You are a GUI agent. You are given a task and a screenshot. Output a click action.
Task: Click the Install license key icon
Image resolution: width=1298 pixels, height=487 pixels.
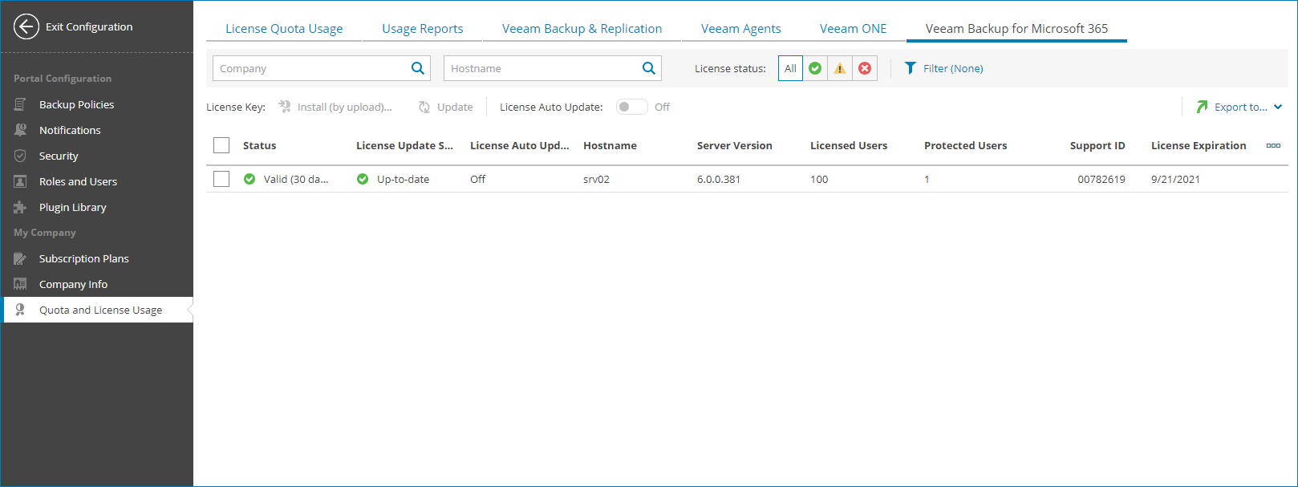[x=285, y=107]
